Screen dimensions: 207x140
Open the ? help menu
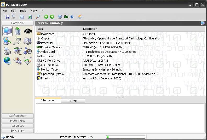[x=42, y=11]
